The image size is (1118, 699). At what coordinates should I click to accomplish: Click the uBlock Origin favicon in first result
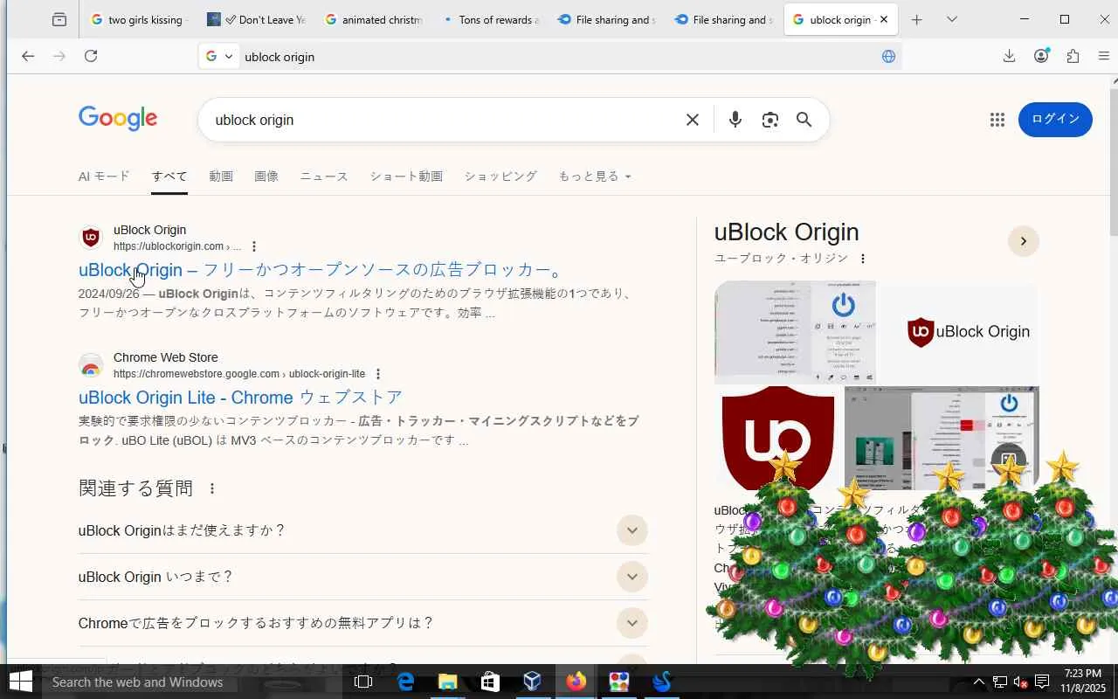pos(91,238)
